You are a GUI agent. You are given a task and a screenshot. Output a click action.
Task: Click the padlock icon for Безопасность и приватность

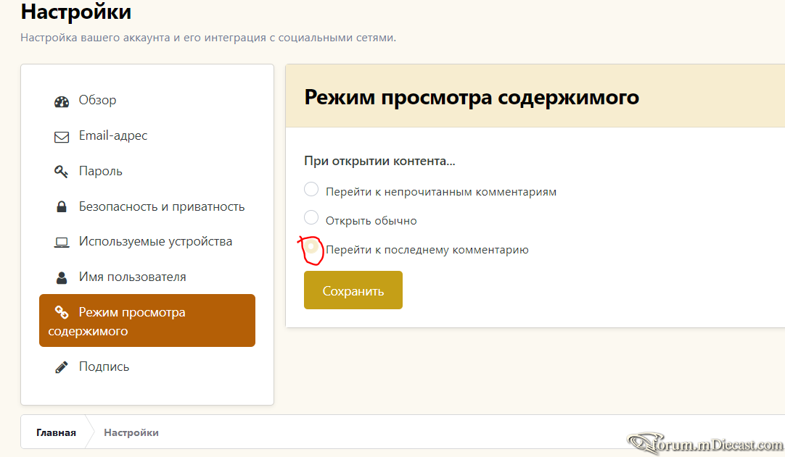coord(62,206)
